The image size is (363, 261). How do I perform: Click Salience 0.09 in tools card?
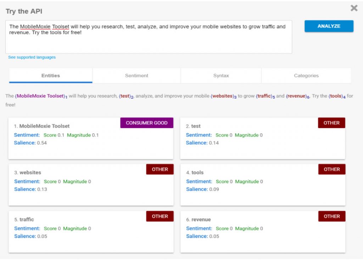coord(202,189)
